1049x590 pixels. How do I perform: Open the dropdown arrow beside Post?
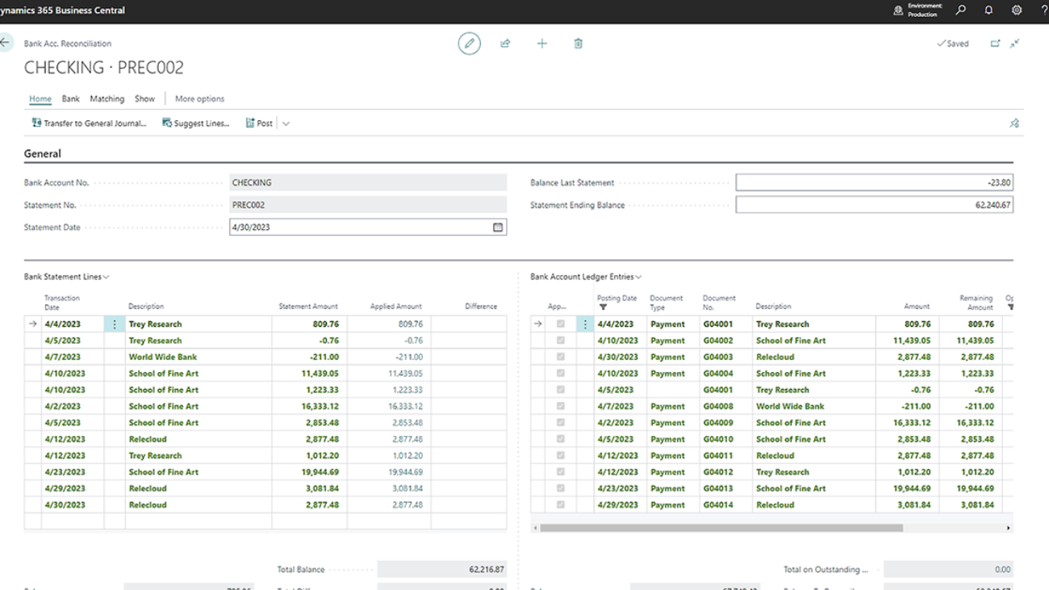pyautogui.click(x=286, y=123)
